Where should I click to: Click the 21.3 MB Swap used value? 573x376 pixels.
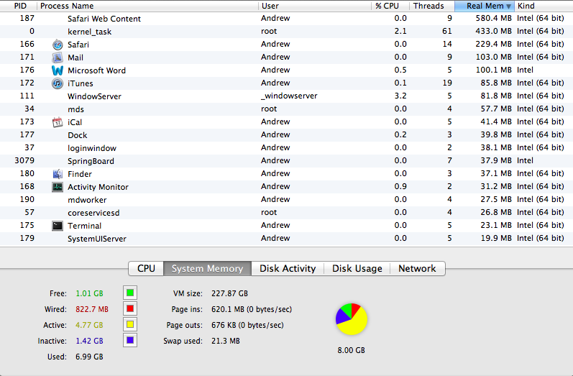tap(226, 341)
